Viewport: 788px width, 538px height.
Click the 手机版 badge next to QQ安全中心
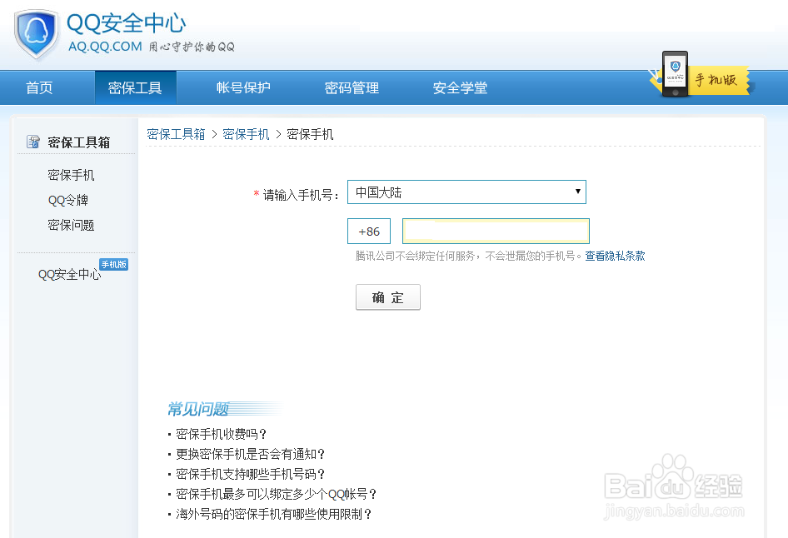[x=114, y=263]
